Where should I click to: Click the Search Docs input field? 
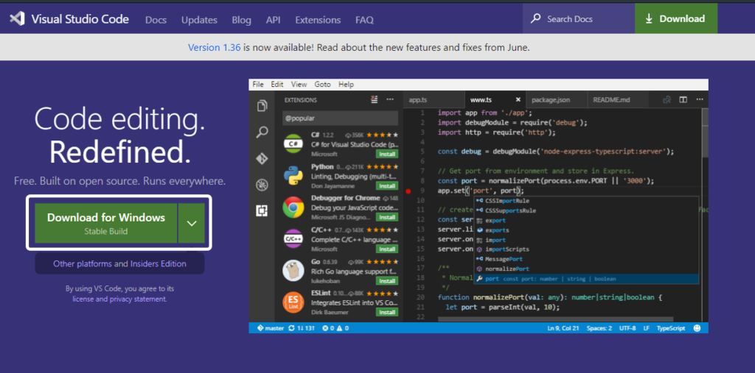578,18
